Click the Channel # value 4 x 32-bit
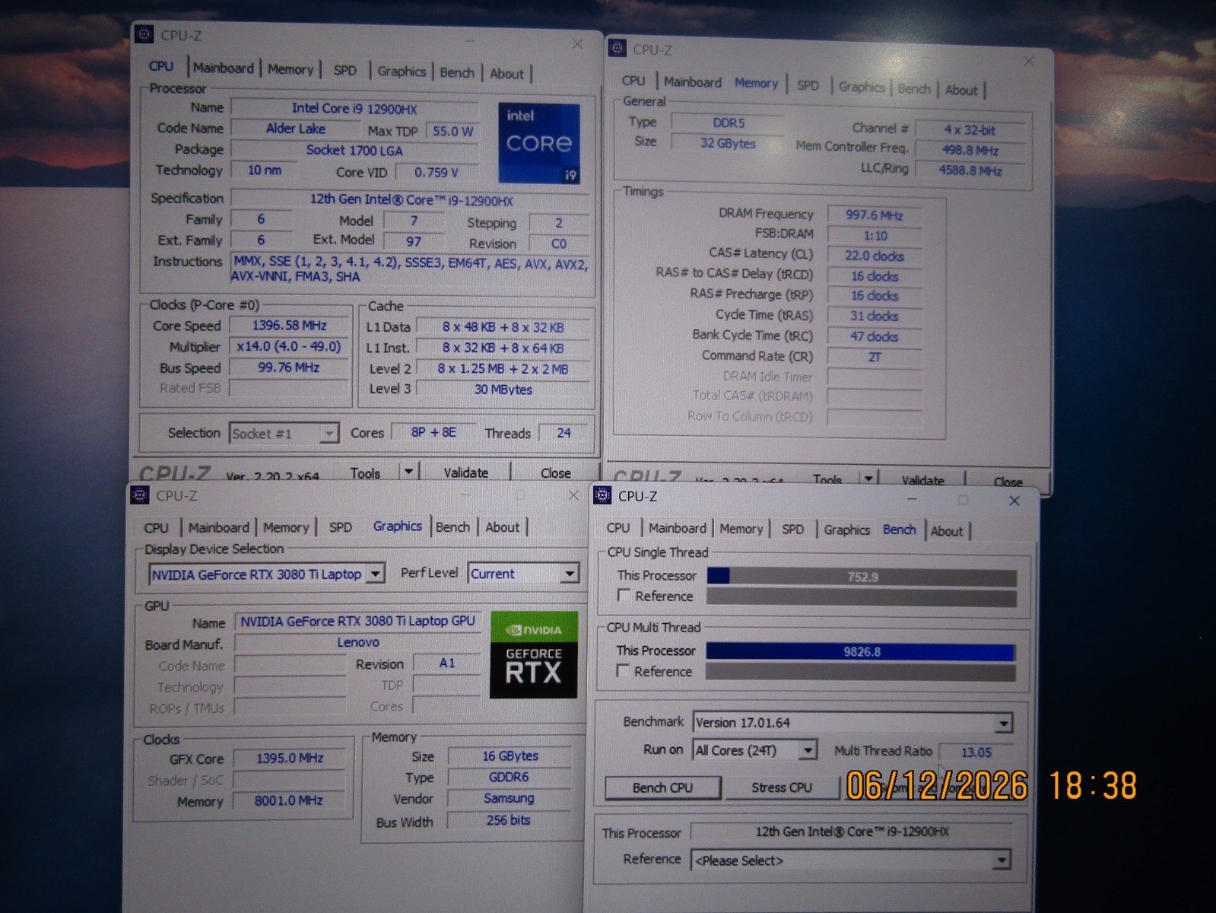 coord(970,130)
